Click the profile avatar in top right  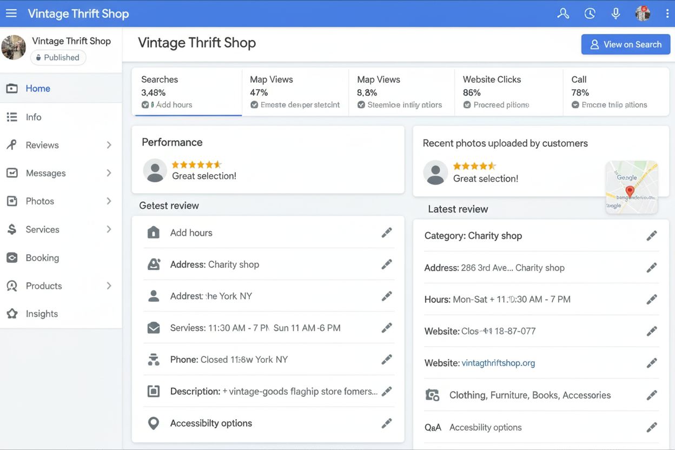coord(642,13)
